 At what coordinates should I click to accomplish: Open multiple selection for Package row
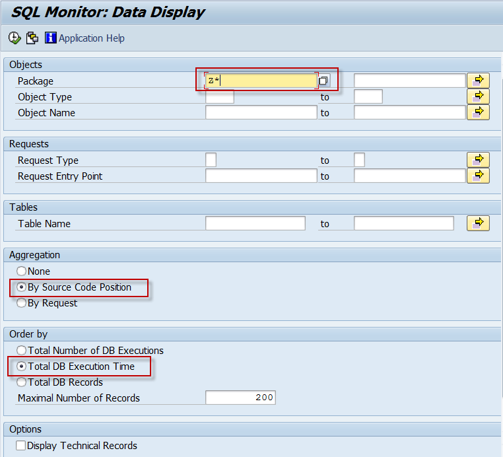pyautogui.click(x=478, y=81)
